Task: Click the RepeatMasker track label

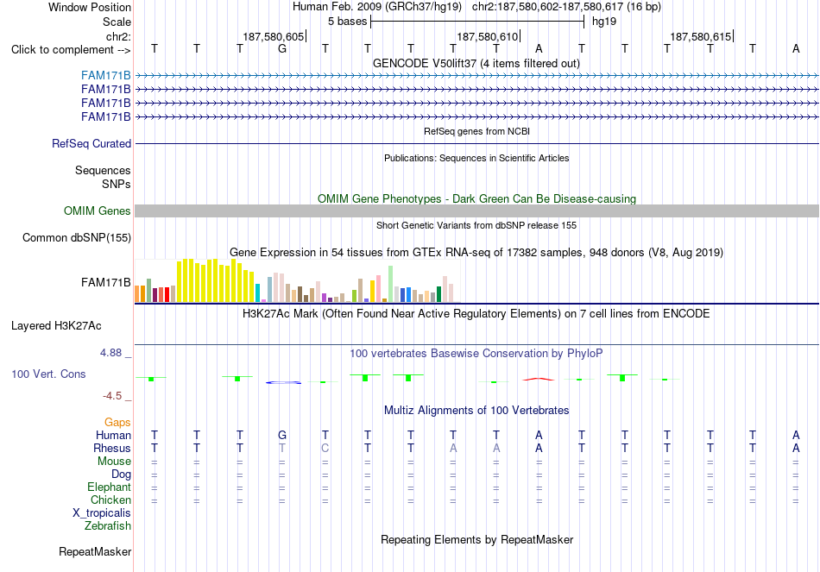Action: [95, 551]
